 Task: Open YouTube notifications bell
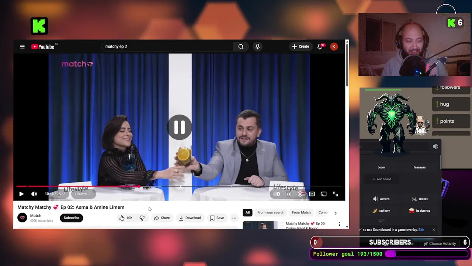coord(320,47)
